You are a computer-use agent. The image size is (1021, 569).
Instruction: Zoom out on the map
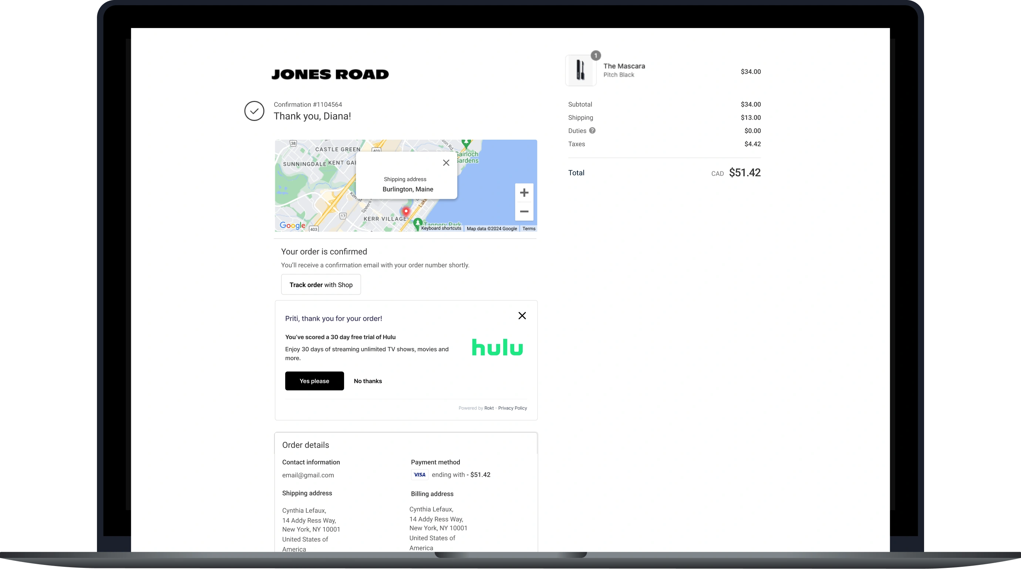click(524, 211)
